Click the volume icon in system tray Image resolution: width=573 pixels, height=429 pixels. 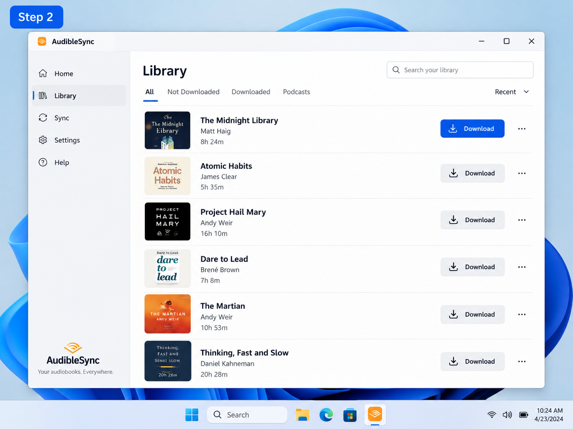tap(507, 415)
